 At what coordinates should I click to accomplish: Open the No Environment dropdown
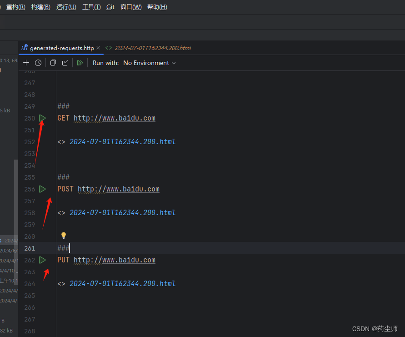coord(146,63)
